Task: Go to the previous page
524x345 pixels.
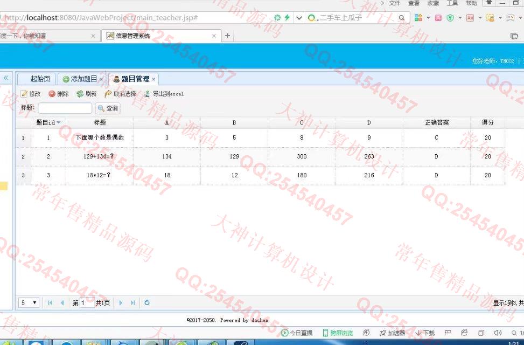Action: (62, 303)
